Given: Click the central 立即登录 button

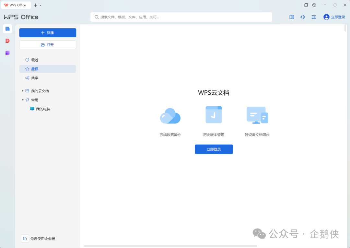Looking at the screenshot, I should [x=214, y=149].
